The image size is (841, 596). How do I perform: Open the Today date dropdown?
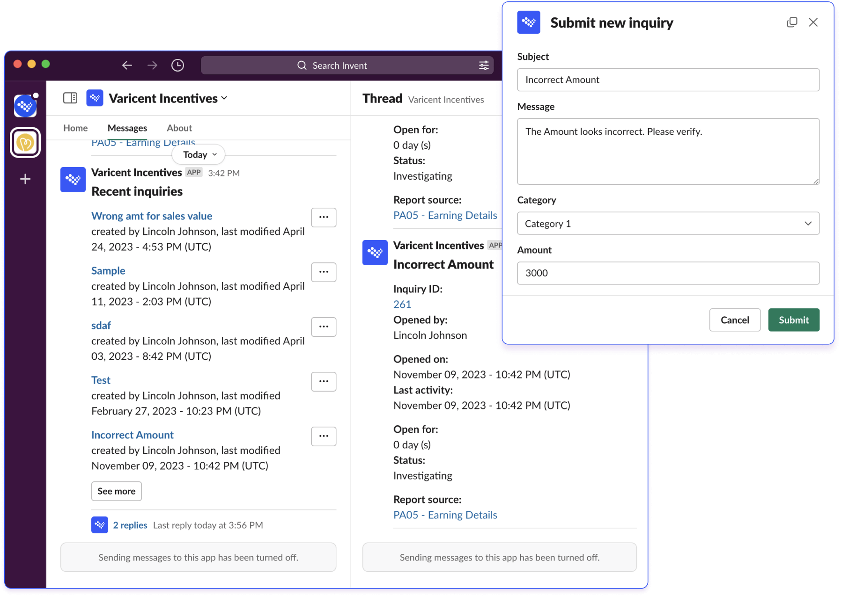199,155
